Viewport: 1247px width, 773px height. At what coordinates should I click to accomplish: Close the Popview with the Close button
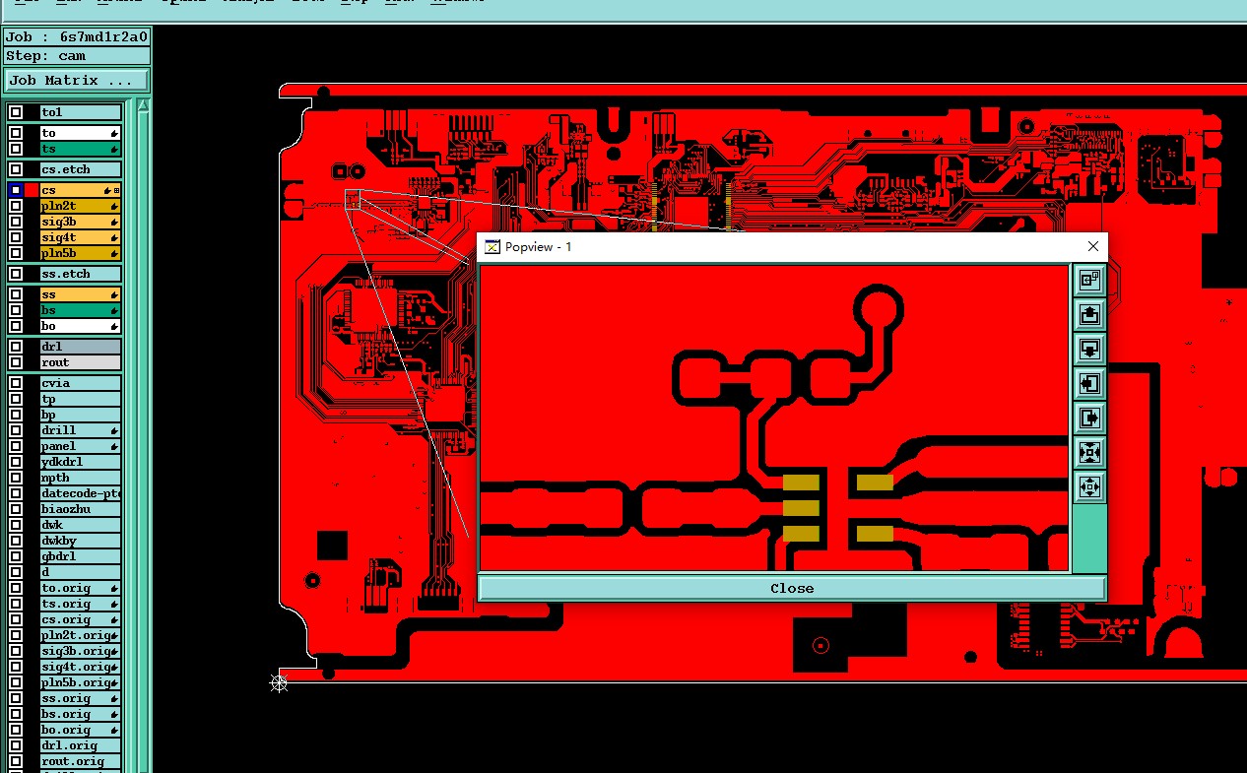pyautogui.click(x=792, y=588)
